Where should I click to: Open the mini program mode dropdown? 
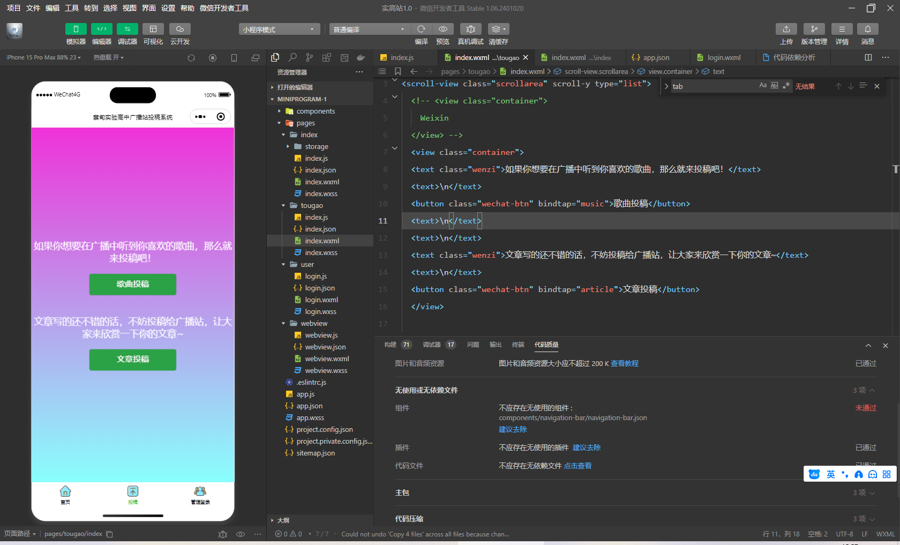pyautogui.click(x=279, y=29)
